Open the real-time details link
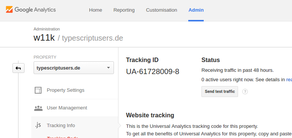The height and width of the screenshot is (138, 292). pyautogui.click(x=289, y=80)
